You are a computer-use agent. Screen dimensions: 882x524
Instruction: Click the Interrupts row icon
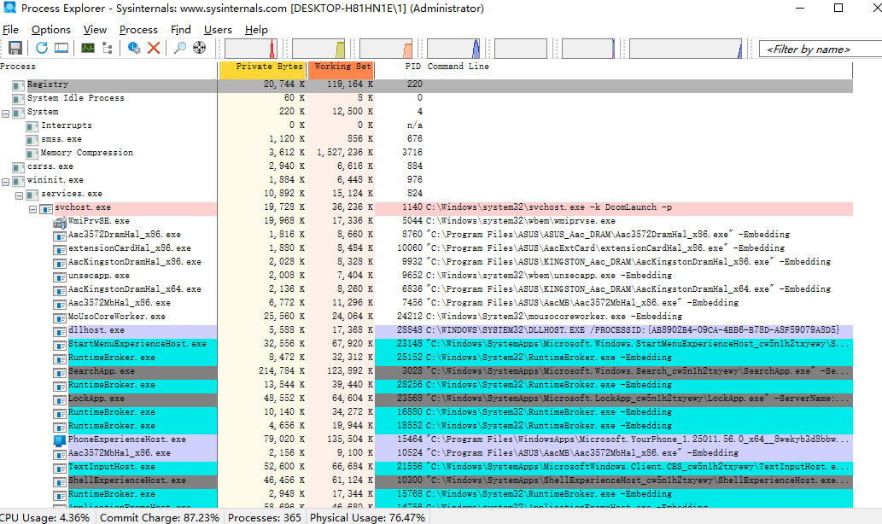(x=32, y=127)
